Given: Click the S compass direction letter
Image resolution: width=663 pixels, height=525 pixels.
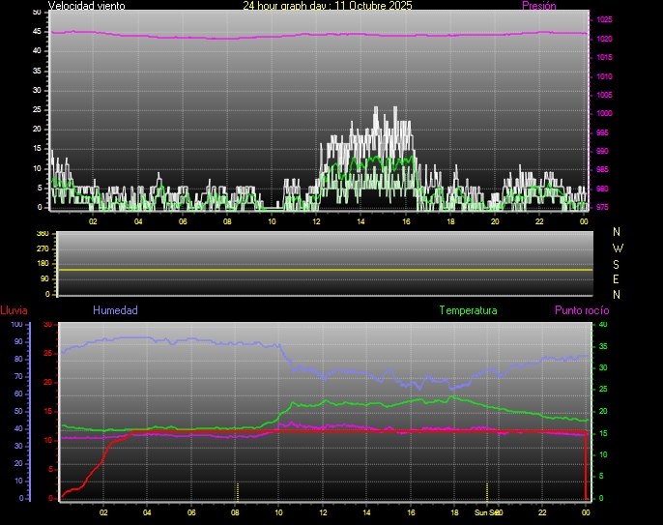Looking at the screenshot, I should [x=618, y=263].
